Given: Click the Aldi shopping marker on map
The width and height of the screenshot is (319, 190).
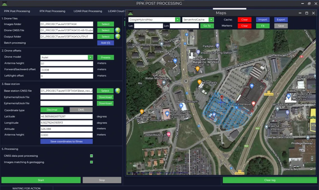Looking at the screenshot, I should click(175, 61).
